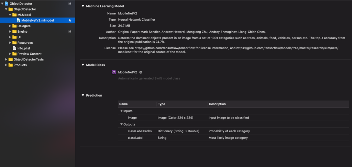This screenshot has width=352, height=167.
Task: Expand the Delegate folder triangle
Action: [x=10, y=26]
